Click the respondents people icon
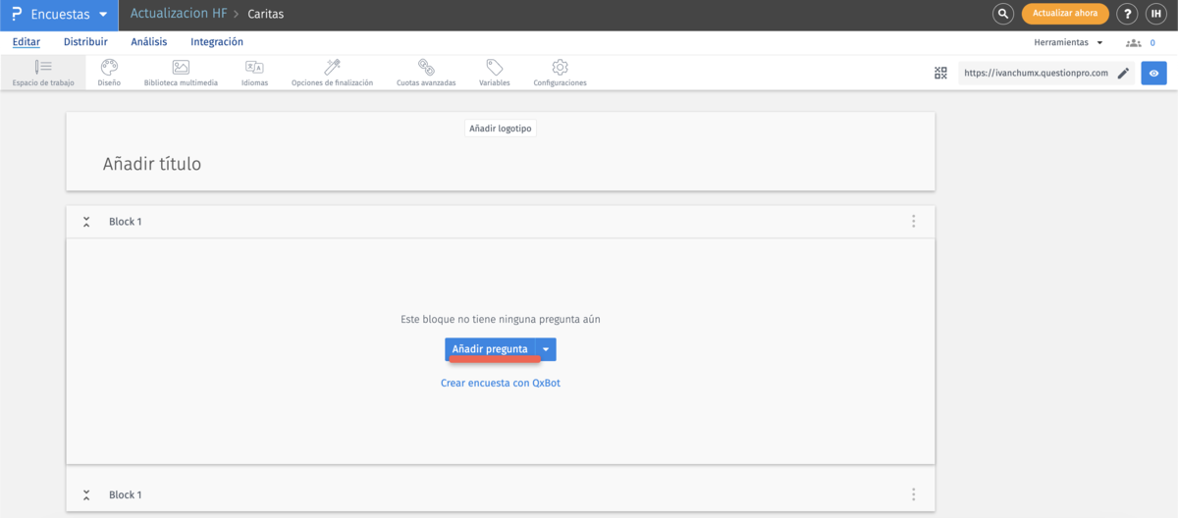This screenshot has height=518, width=1178. [x=1134, y=43]
